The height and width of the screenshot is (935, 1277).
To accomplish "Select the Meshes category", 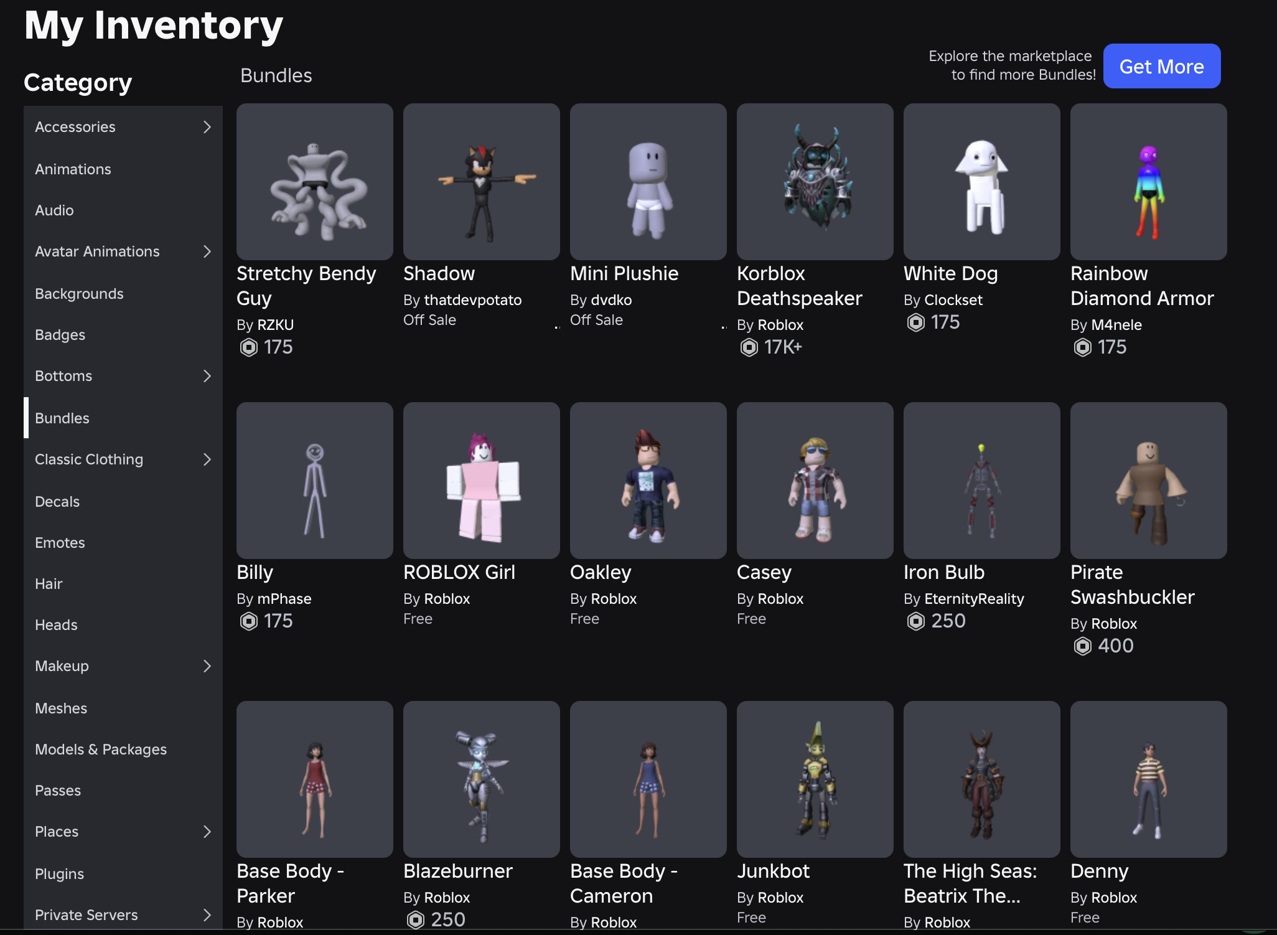I will point(123,708).
